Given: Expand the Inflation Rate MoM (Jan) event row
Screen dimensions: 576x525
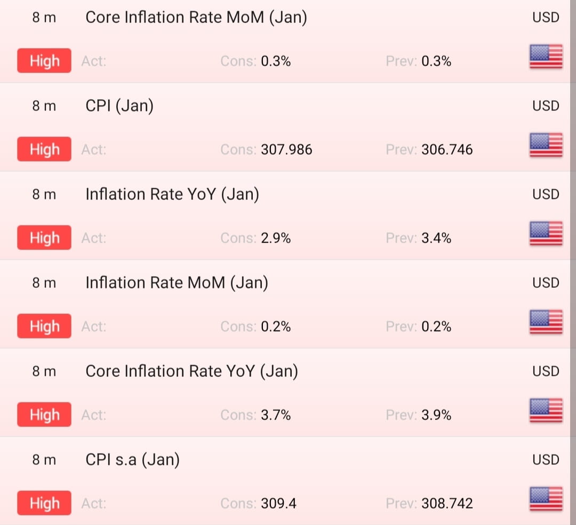Looking at the screenshot, I should pos(176,282).
